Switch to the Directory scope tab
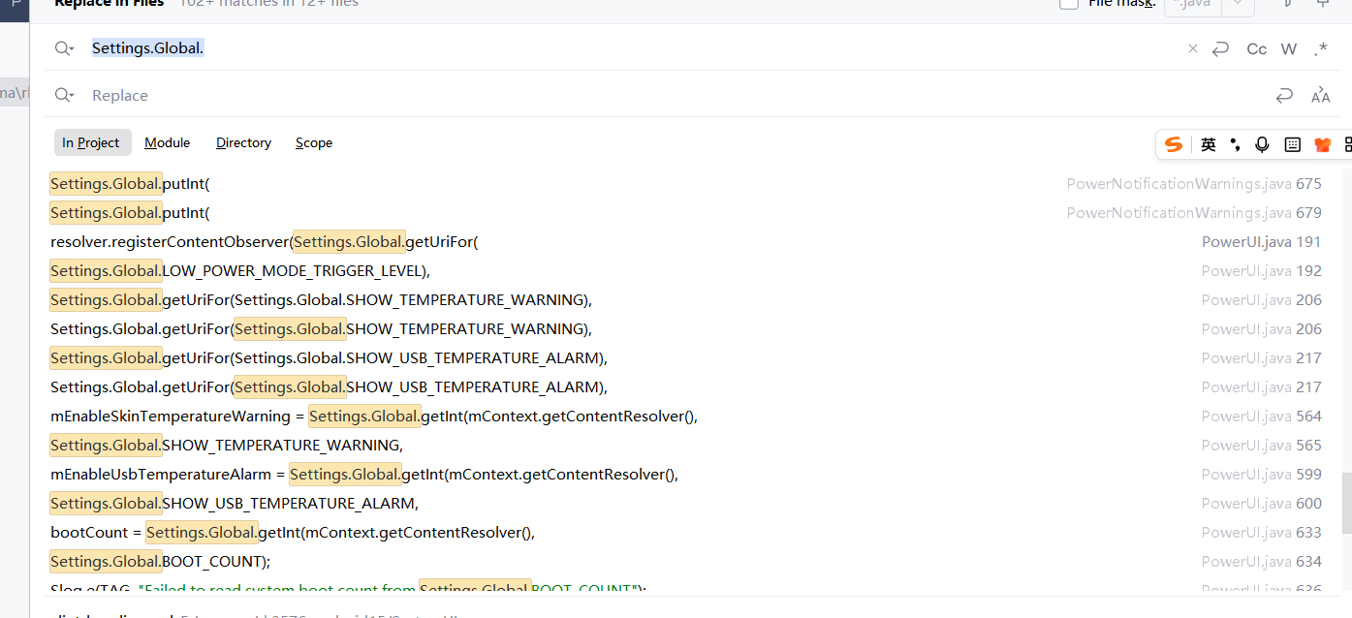This screenshot has height=618, width=1352. pos(243,142)
